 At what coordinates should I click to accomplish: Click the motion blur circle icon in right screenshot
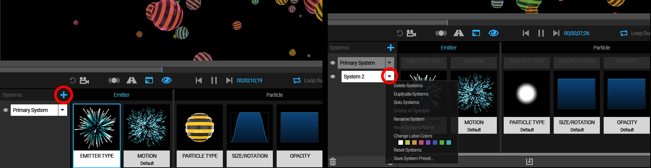441,33
